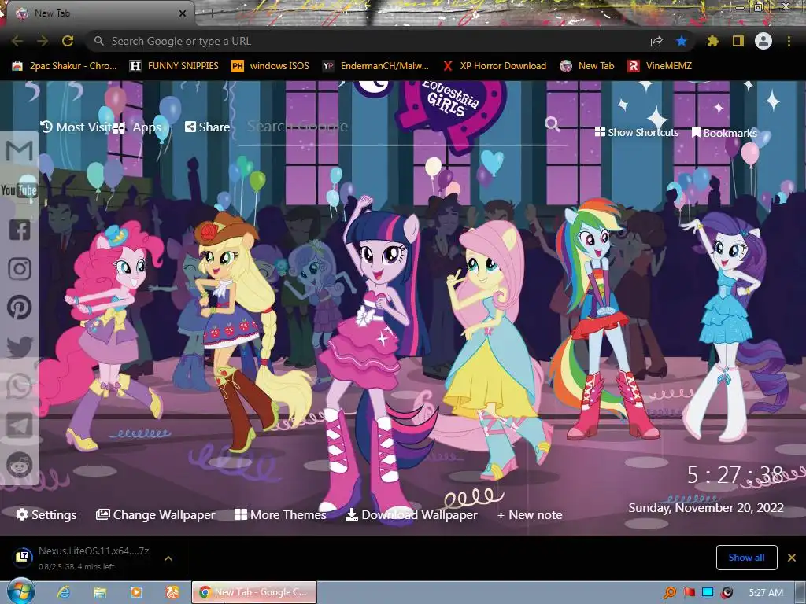The width and height of the screenshot is (806, 604).
Task: Open the Chrome profile avatar
Action: (763, 41)
